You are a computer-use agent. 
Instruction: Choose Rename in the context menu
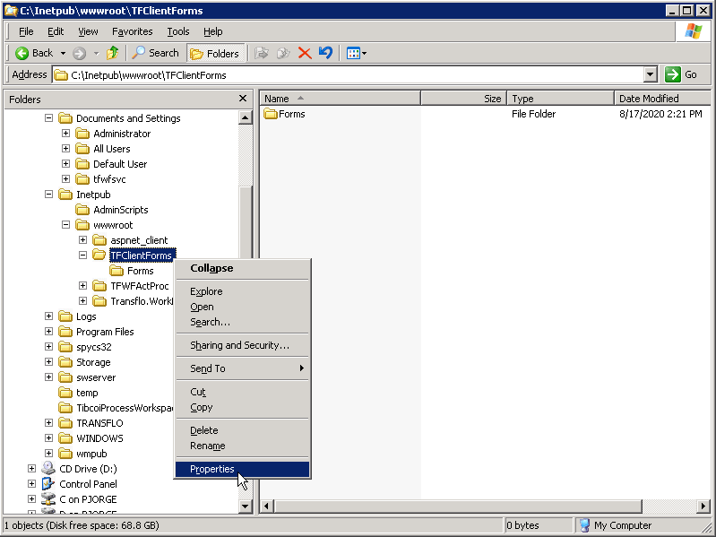pos(243,446)
